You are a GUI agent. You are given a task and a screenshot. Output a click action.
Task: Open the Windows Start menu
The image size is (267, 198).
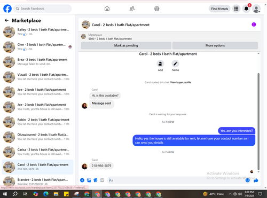click(5, 194)
